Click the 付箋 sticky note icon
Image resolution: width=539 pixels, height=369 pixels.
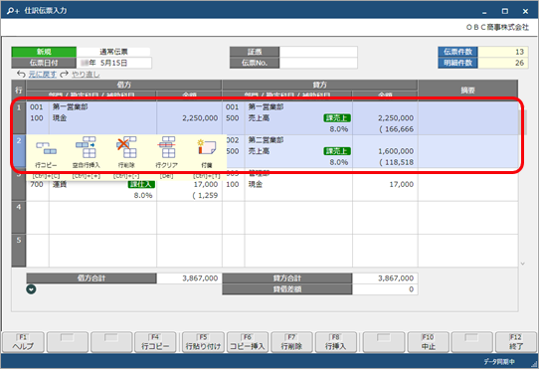tap(207, 147)
